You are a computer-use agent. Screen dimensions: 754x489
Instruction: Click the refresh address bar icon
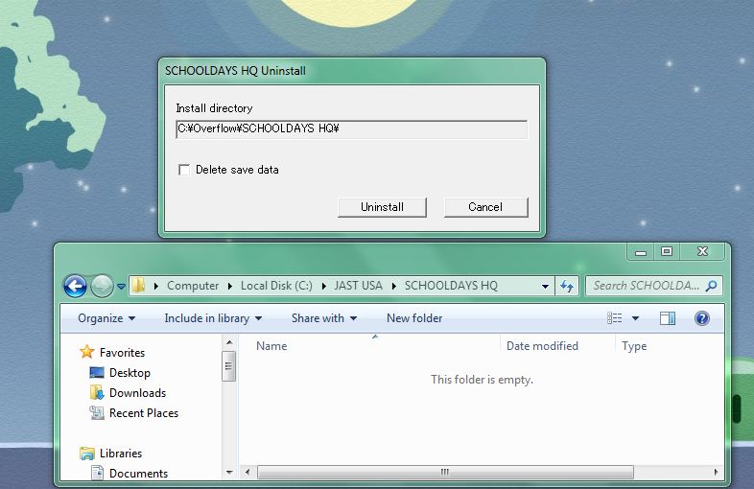(x=567, y=286)
